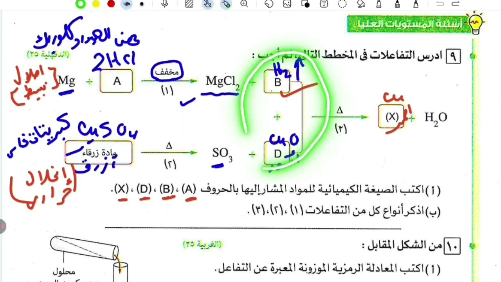Viewport: 501px width, 282px height.
Task: Click the redo arrow
Action: [x=455, y=4]
